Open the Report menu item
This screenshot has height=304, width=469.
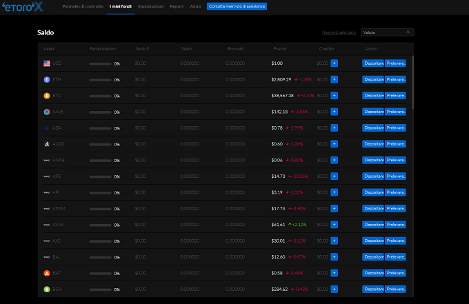pos(177,6)
